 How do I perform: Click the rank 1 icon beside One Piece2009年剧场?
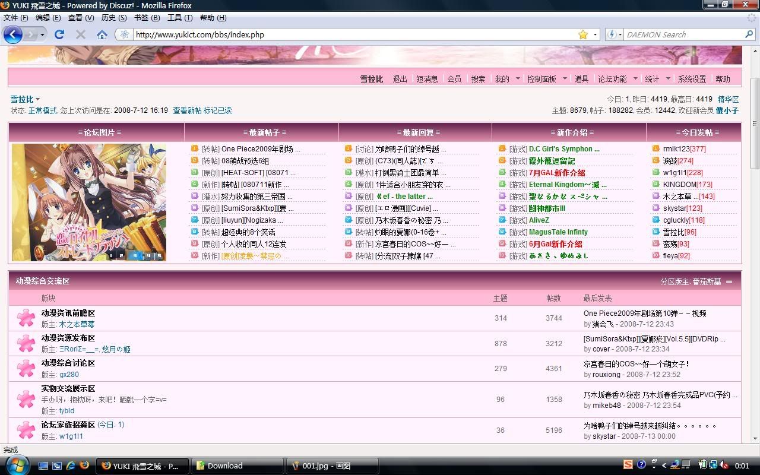[x=194, y=148]
